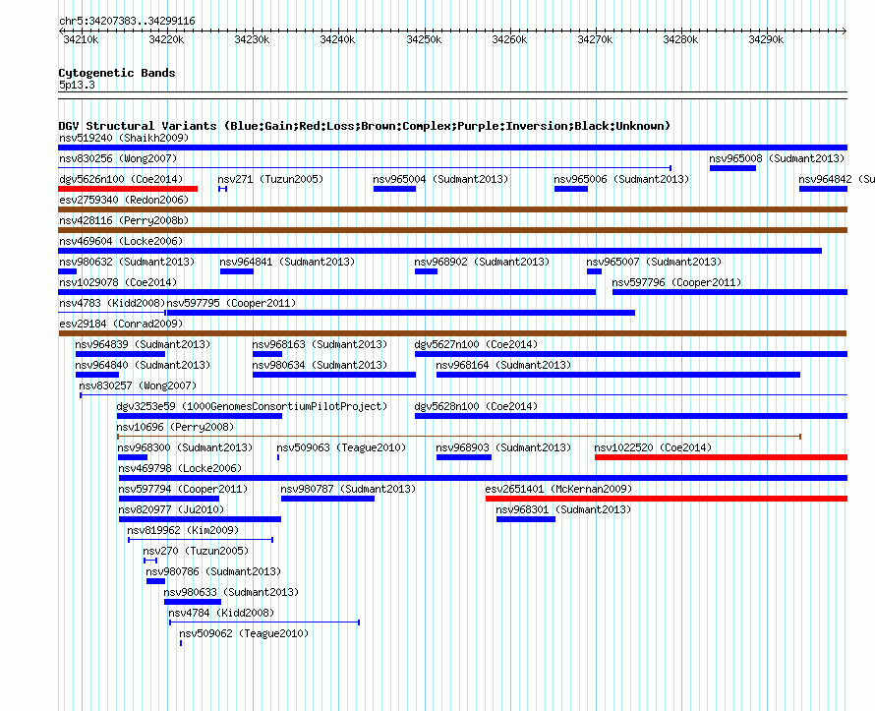Open nsv469798 (Locke2006) variant
This screenshot has width=875, height=711.
pos(180,468)
